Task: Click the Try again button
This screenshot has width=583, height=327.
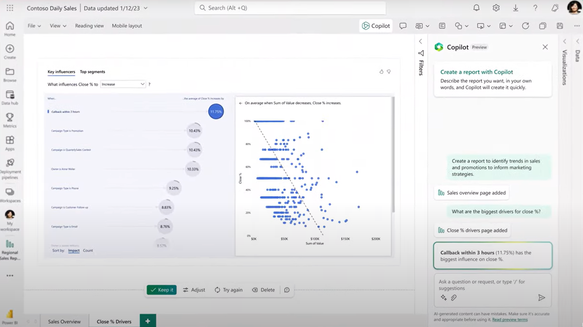Action: (x=229, y=290)
